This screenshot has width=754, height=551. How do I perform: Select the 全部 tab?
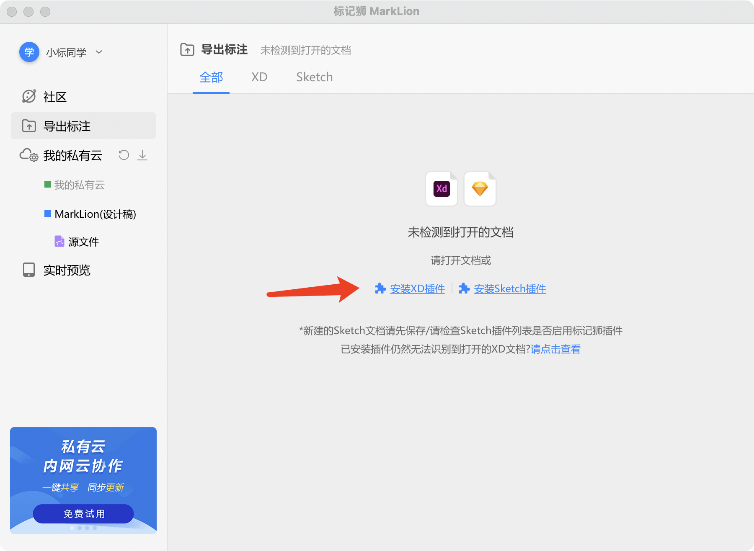pyautogui.click(x=211, y=77)
